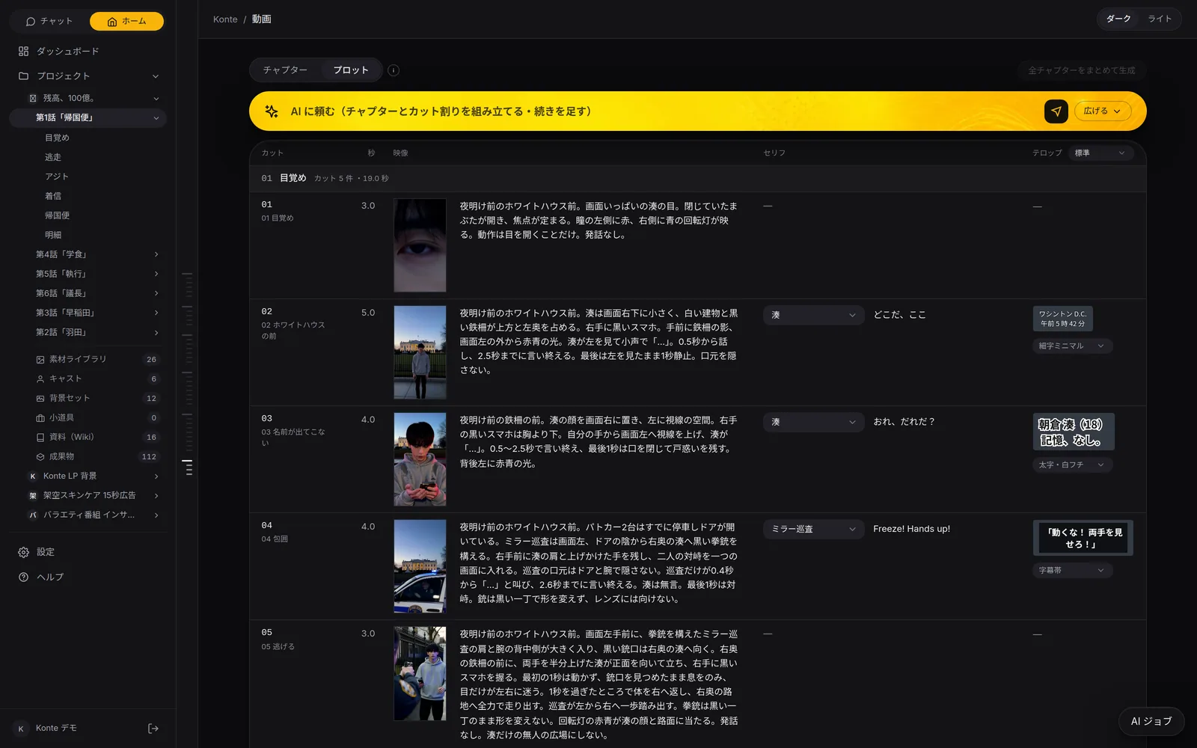Click the ヘルプ question mark icon
The width and height of the screenshot is (1197, 748).
pyautogui.click(x=23, y=577)
